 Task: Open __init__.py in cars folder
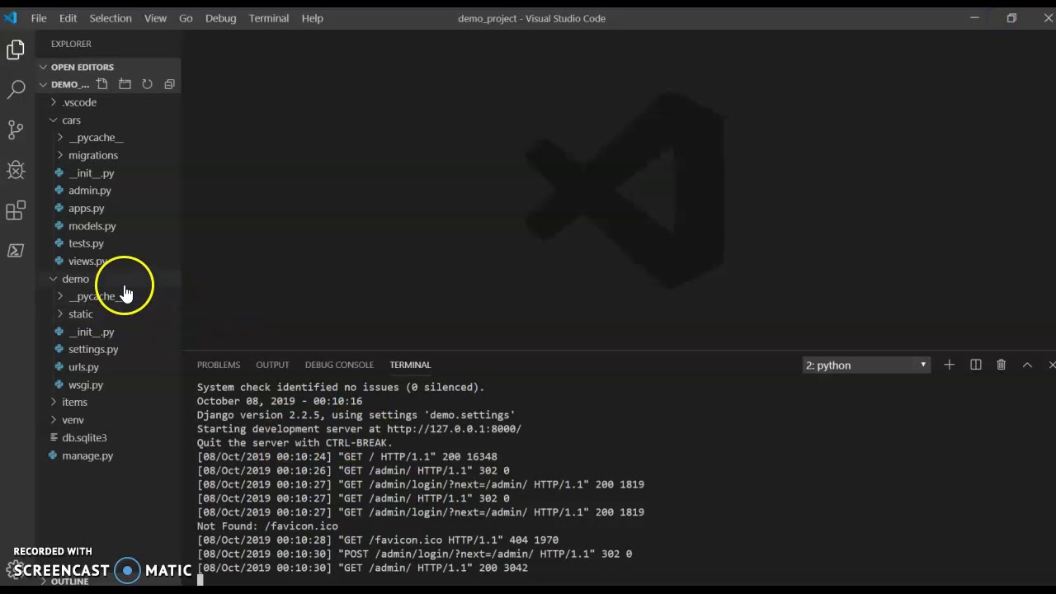coord(91,173)
